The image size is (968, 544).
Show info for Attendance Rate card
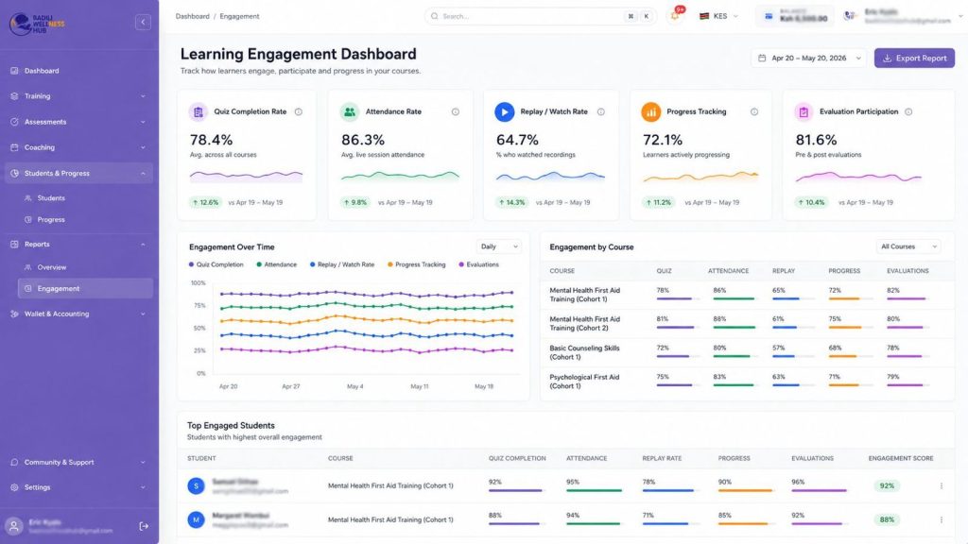455,111
